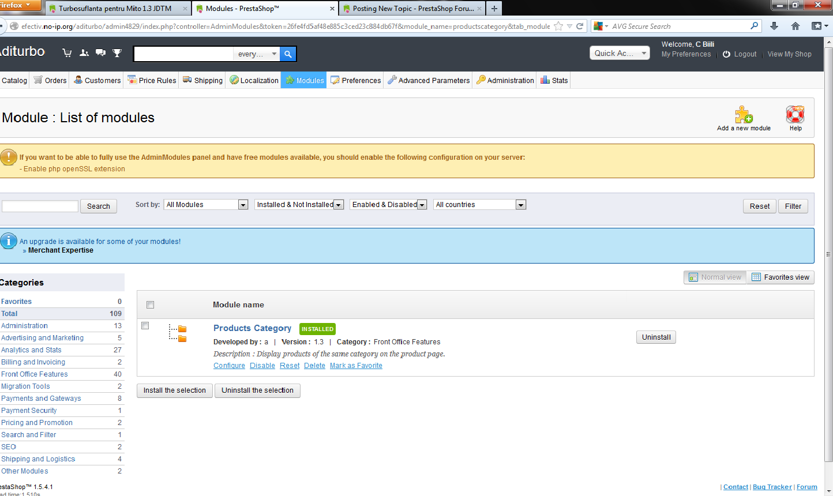Close the Turbosuflanta pentru Mito tab
833x496 pixels.
[185, 9]
